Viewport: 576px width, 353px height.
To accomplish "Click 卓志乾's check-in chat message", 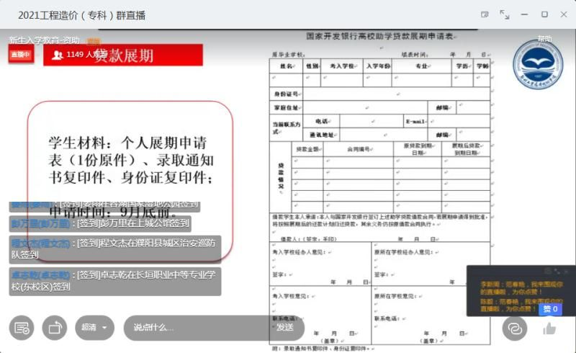I will pos(115,281).
